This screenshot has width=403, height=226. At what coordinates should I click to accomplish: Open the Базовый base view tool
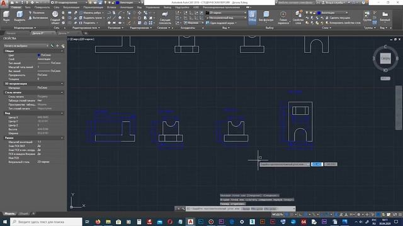click(x=385, y=16)
